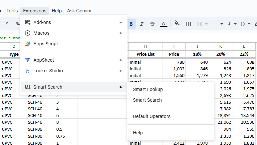The width and height of the screenshot is (257, 145).
Task: Open the fill color picker
Action: tap(177, 24)
